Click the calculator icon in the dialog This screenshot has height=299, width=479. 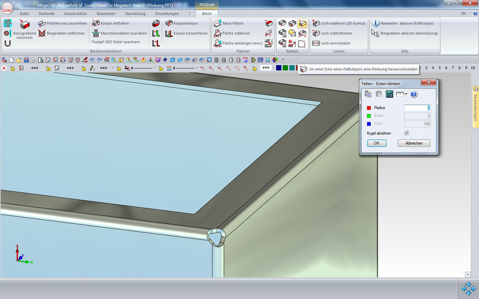click(x=390, y=94)
